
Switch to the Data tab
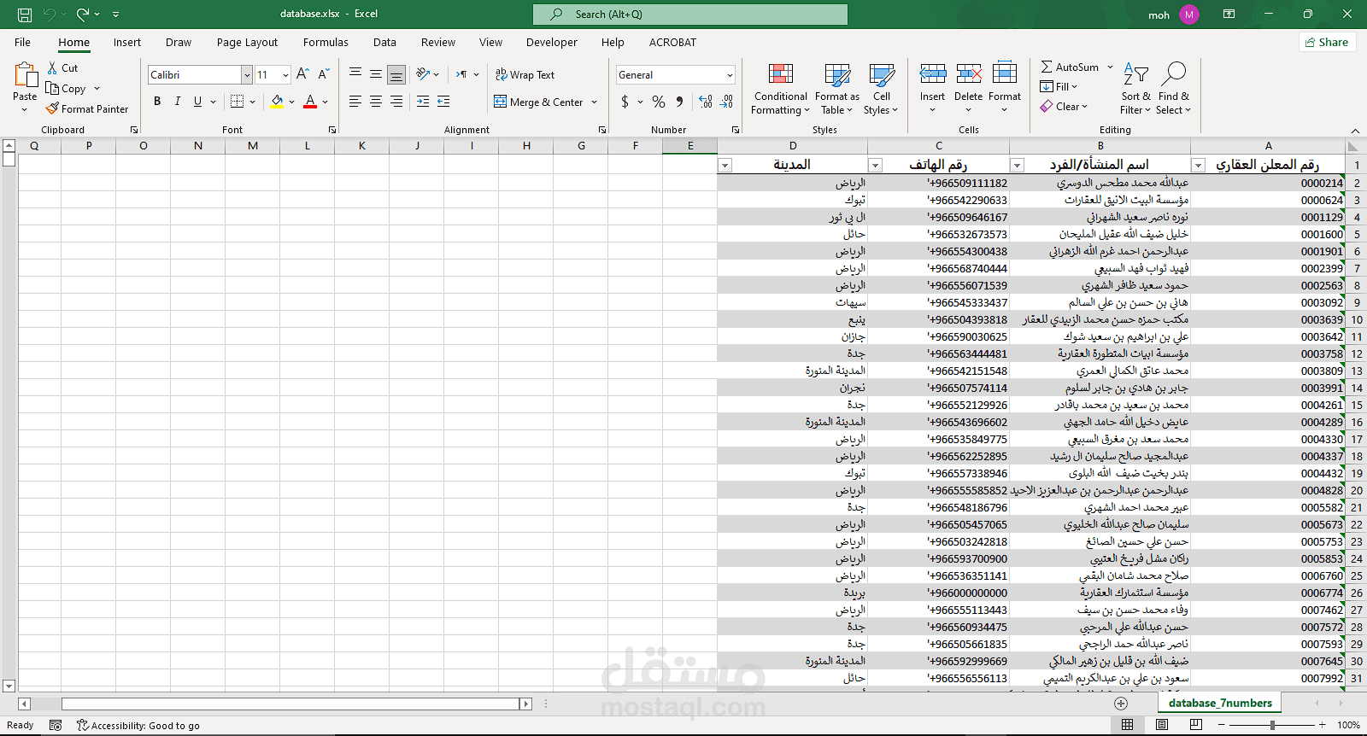[384, 42]
